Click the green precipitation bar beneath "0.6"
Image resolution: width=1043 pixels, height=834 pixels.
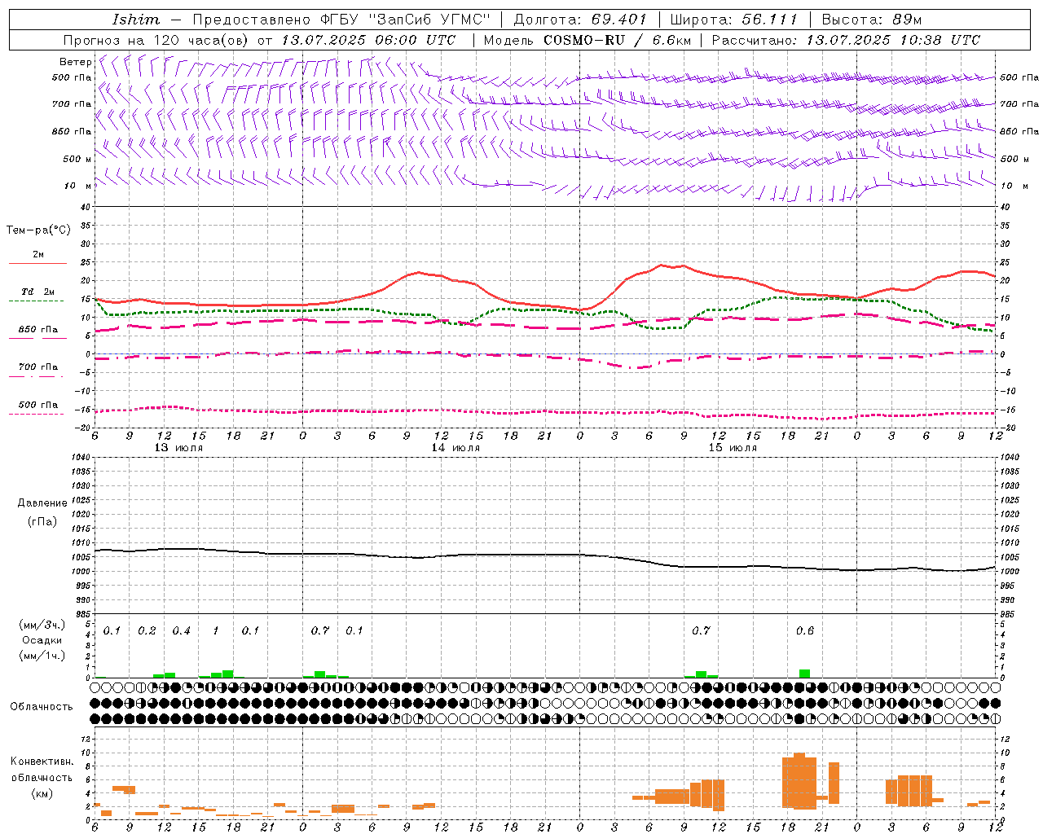click(804, 674)
